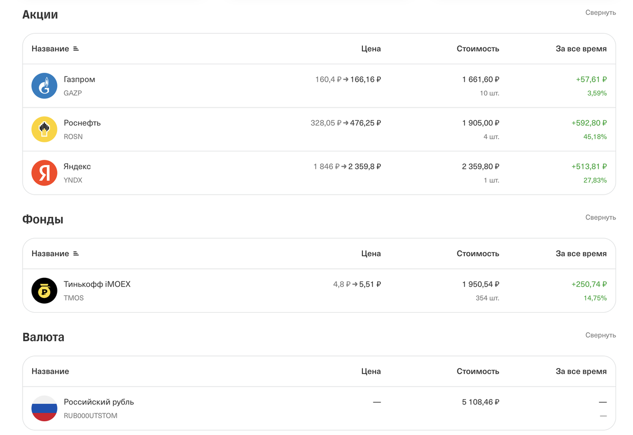This screenshot has width=633, height=435.
Task: Select the Российский рубль currency name
Action: pos(99,402)
